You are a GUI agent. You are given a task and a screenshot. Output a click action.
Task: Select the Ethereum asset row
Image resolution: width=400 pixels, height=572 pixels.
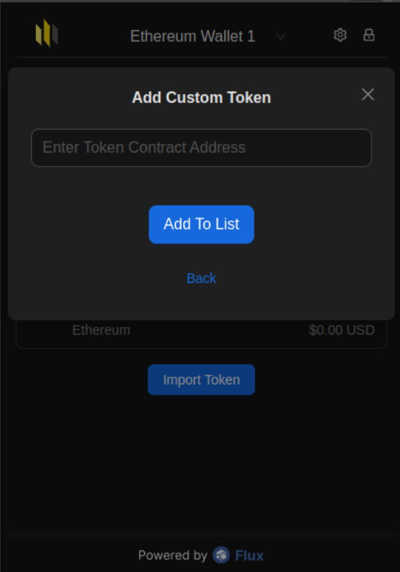202,333
